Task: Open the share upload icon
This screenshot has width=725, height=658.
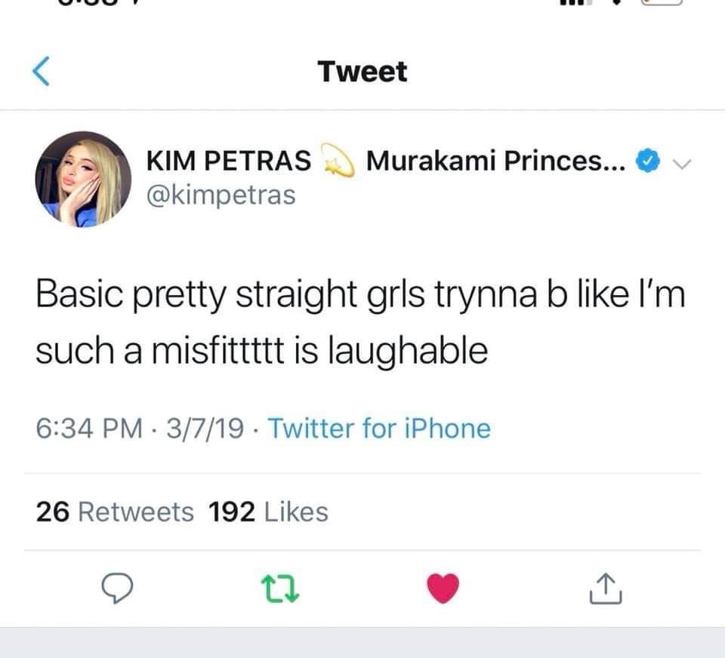Action: click(x=606, y=589)
